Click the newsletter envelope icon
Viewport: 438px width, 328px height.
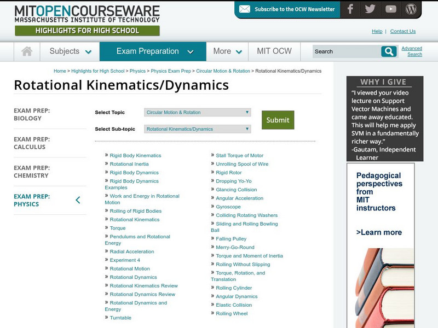click(245, 9)
